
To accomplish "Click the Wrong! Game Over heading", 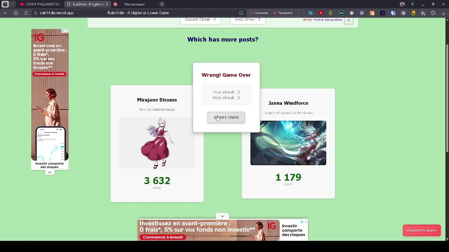I will [226, 75].
